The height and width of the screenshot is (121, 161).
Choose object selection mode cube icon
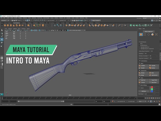pyautogui.click(x=141, y=35)
